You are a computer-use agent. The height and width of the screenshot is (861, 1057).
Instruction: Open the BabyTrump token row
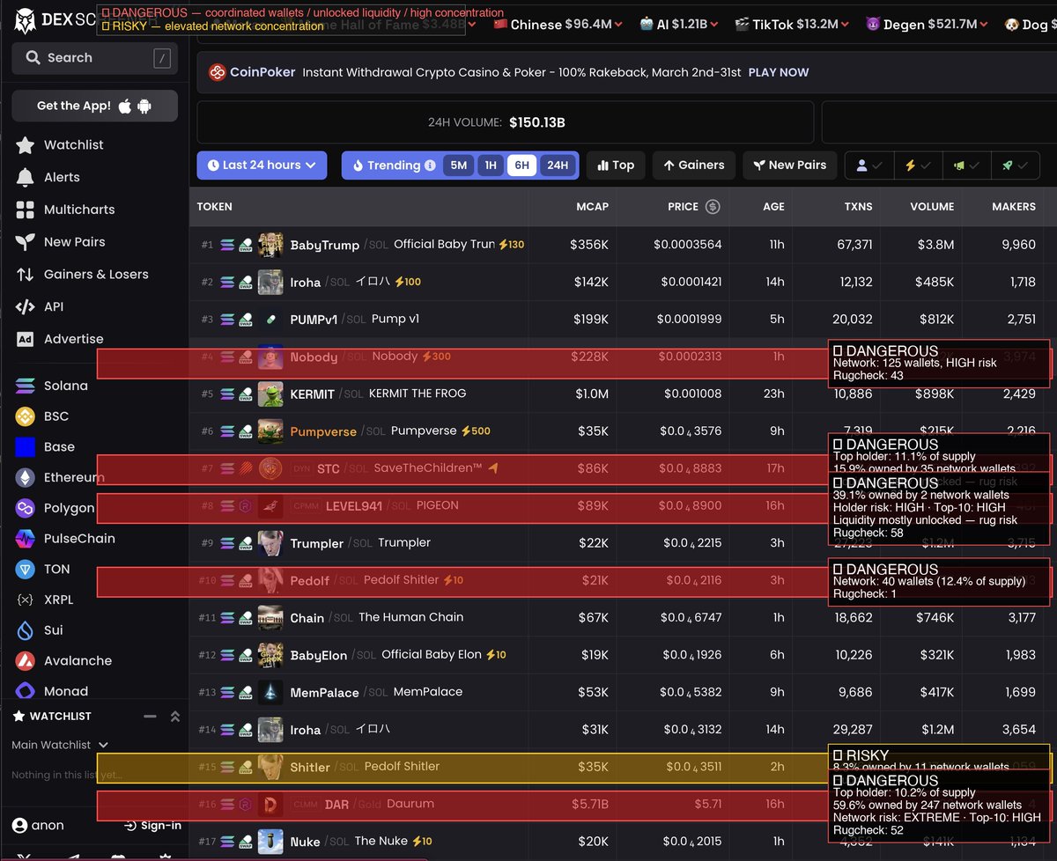pyautogui.click(x=623, y=245)
